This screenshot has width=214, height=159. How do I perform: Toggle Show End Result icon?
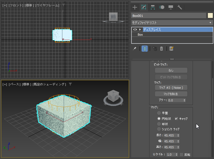point(145,49)
